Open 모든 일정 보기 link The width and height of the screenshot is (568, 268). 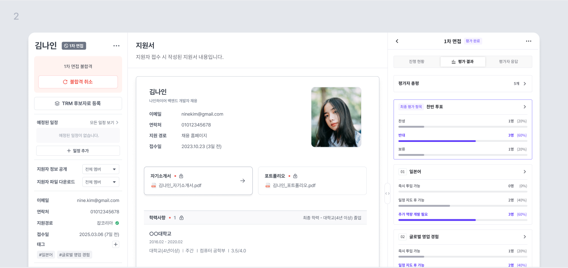[x=104, y=122]
